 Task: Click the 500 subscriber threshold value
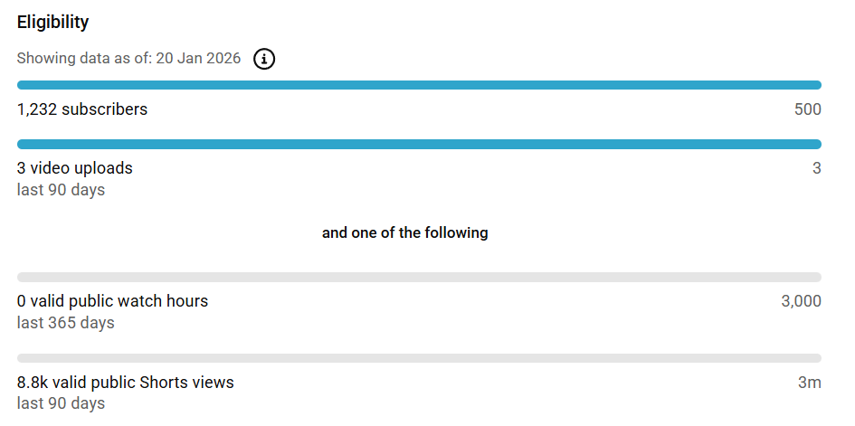[807, 109]
